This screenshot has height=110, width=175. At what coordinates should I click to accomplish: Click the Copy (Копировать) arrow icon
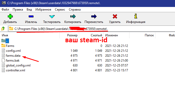pyautogui.click(x=73, y=16)
